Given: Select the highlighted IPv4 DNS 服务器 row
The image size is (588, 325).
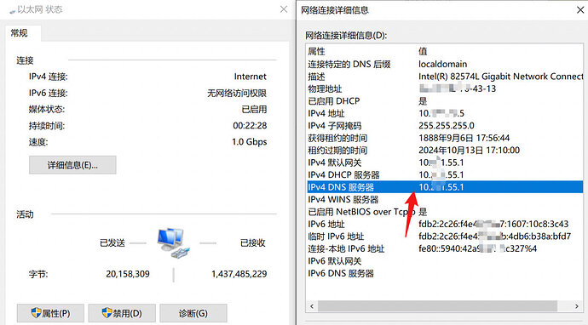Looking at the screenshot, I should [445, 187].
